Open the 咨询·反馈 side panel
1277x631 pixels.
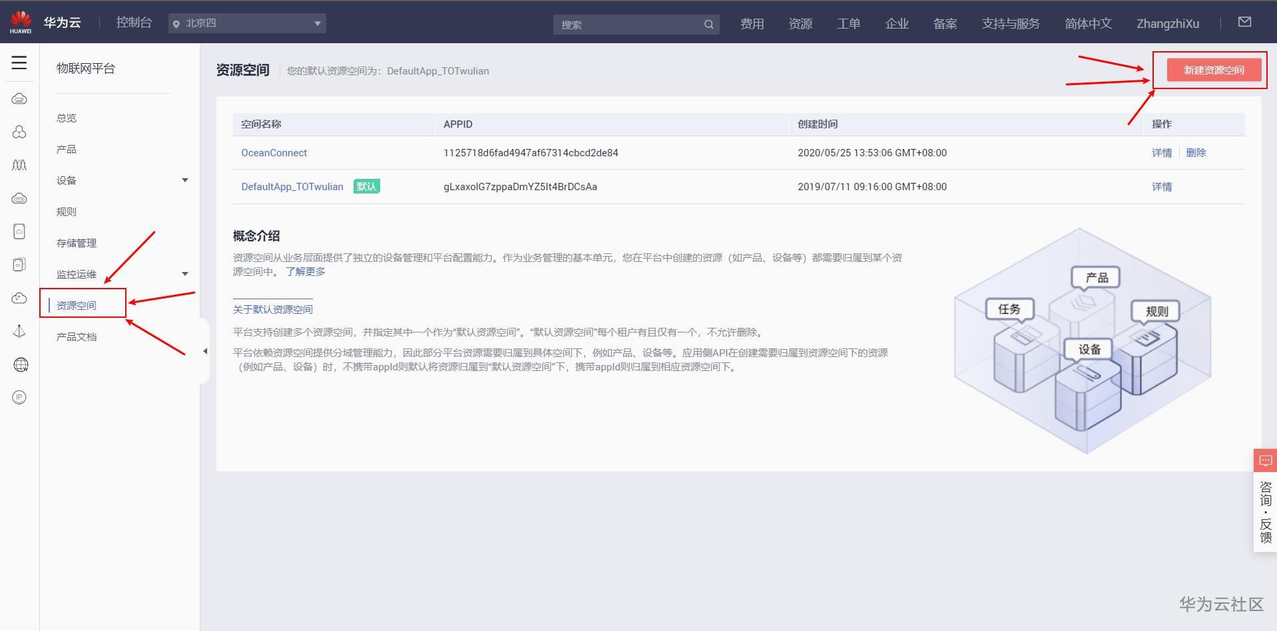[x=1265, y=512]
